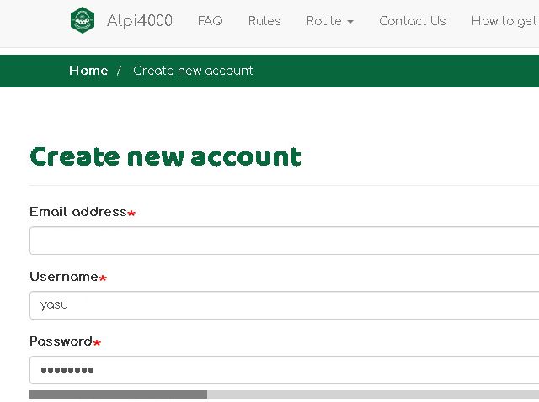Click the Email address field label
Screen dimensions: 539x402
pos(77,212)
